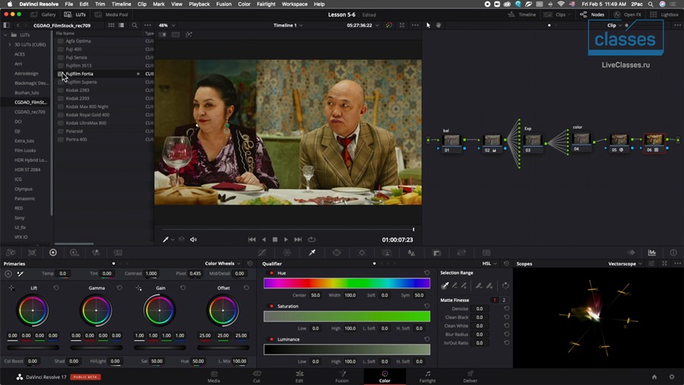The image size is (684, 385).
Task: Select the hand pan tool in node editor
Action: 439,25
